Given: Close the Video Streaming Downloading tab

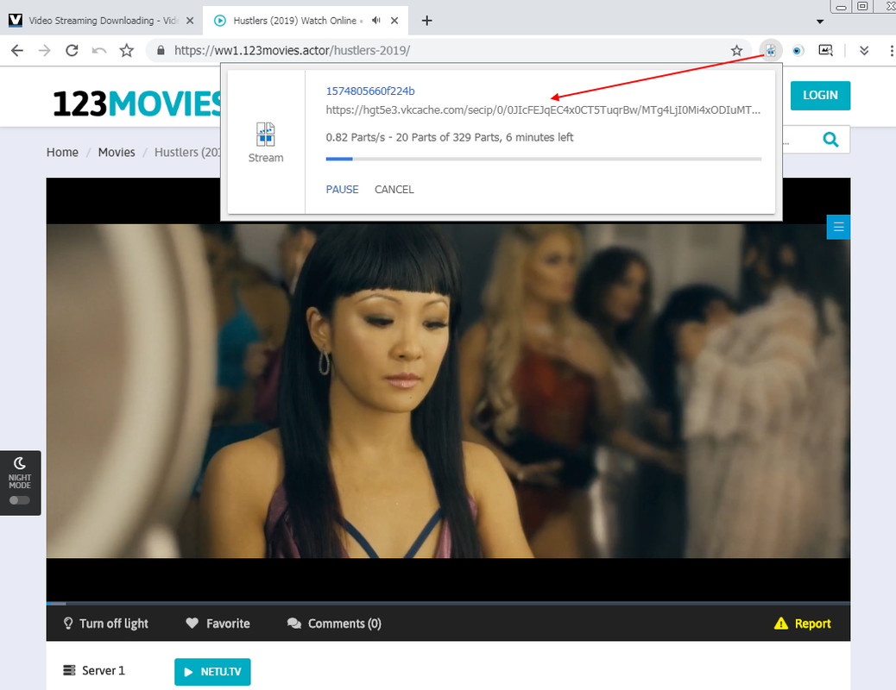Looking at the screenshot, I should click(190, 21).
